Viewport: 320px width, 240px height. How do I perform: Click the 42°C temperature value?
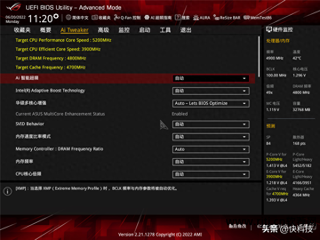click(x=297, y=58)
